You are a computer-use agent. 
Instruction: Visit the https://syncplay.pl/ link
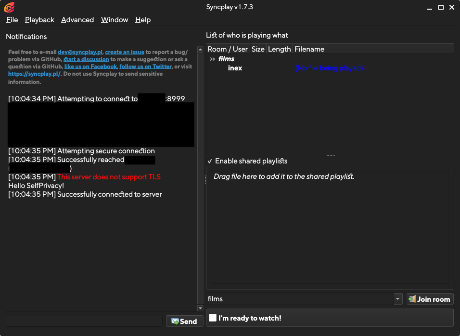34,74
